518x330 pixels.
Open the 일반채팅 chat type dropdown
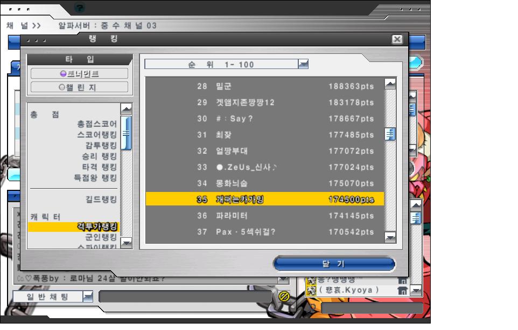click(x=88, y=296)
